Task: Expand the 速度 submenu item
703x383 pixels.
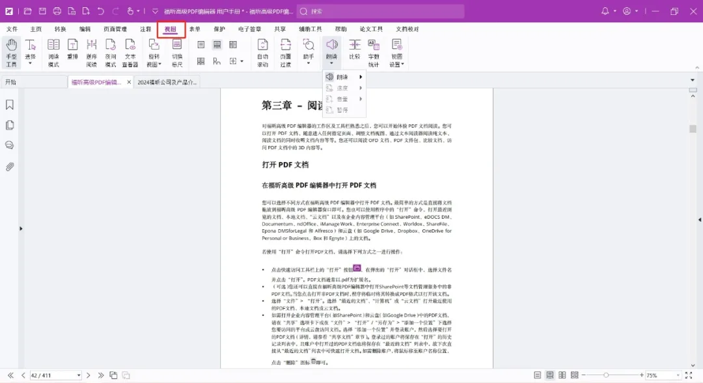Action: [x=344, y=88]
